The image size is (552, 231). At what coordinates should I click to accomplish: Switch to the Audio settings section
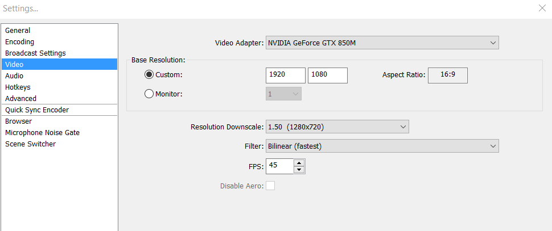click(x=14, y=76)
